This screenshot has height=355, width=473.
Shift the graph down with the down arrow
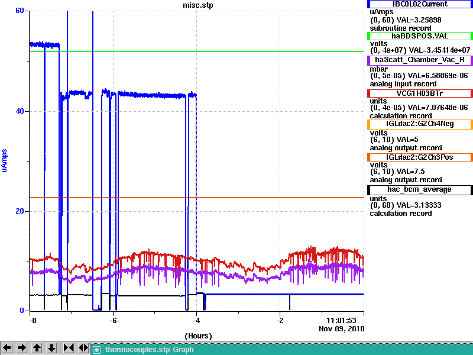(51, 348)
